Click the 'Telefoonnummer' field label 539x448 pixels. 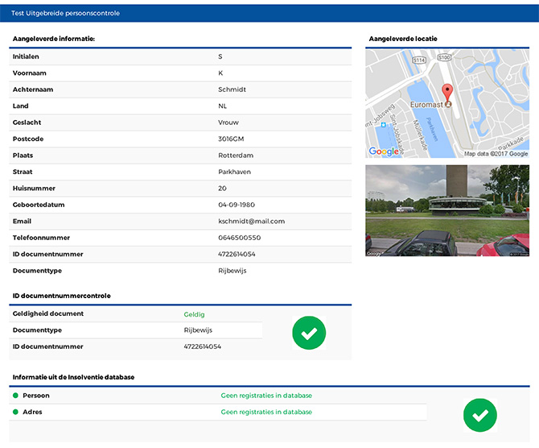41,238
